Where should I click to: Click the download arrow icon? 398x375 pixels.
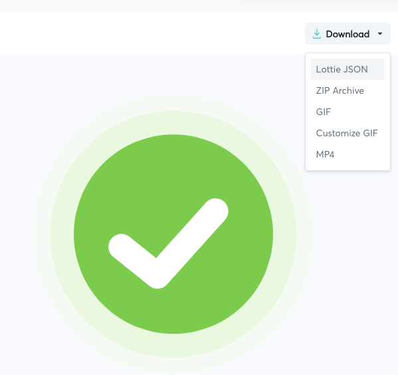coord(316,34)
